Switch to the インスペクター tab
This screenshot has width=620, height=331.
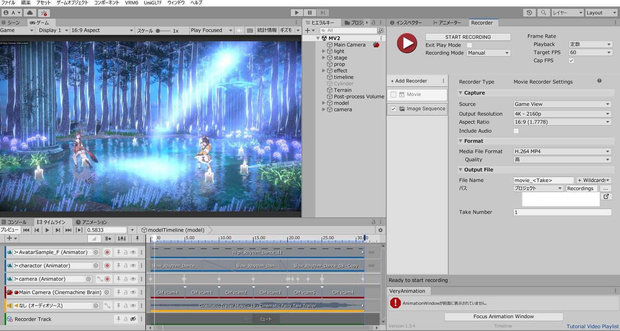tap(406, 23)
